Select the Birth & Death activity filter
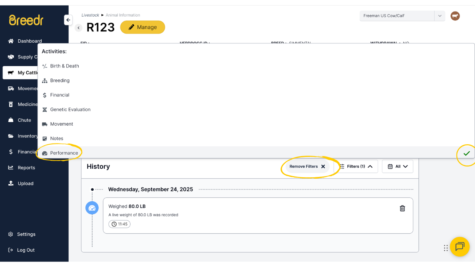Screen dimensions: 475x267 [65, 66]
